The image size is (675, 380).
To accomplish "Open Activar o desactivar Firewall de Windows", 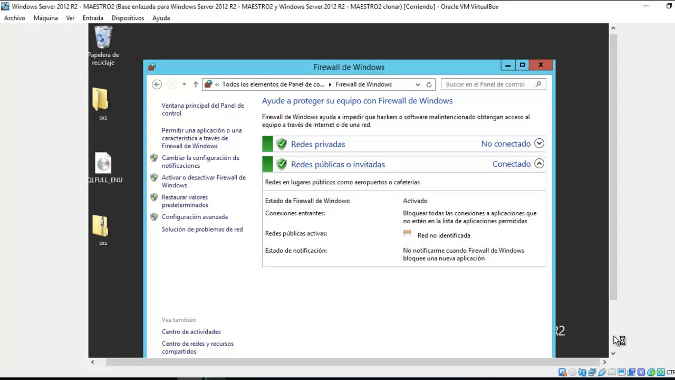I will point(204,181).
